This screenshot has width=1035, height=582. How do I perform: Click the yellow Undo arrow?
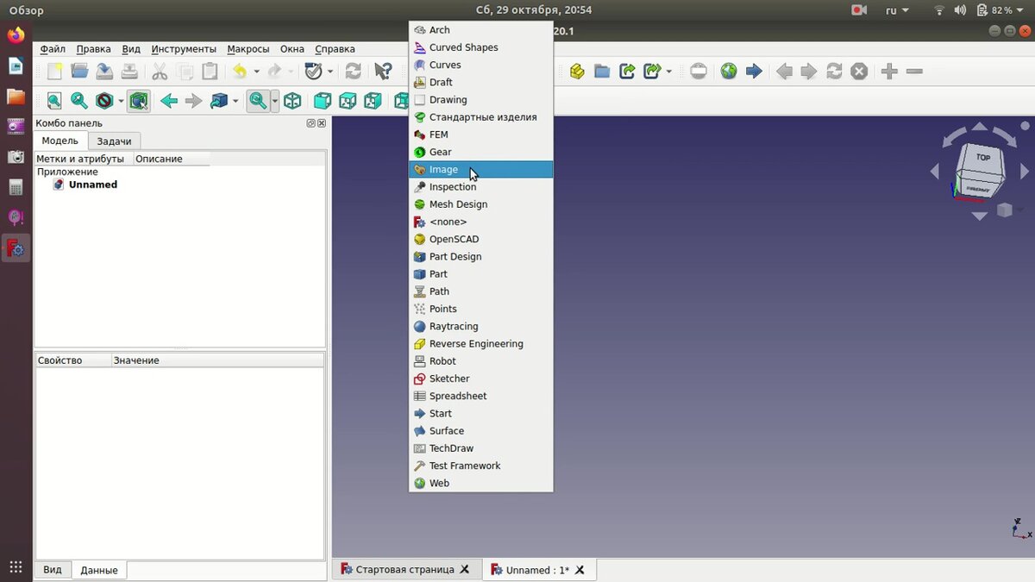click(241, 72)
